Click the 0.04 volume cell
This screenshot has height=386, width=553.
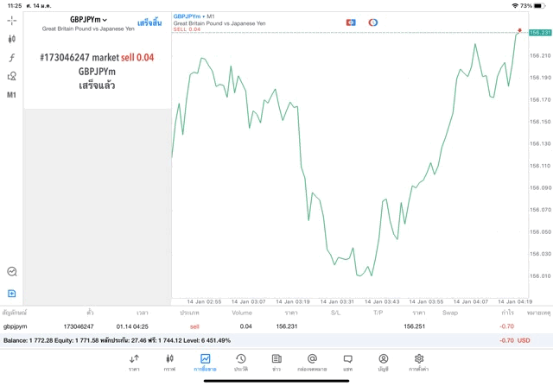245,326
